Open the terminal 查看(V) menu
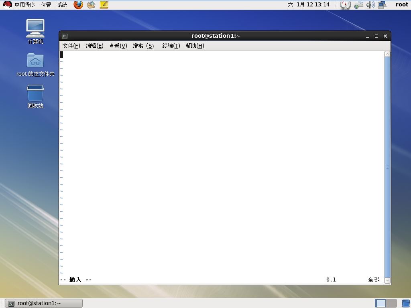This screenshot has width=411, height=308. coord(118,46)
